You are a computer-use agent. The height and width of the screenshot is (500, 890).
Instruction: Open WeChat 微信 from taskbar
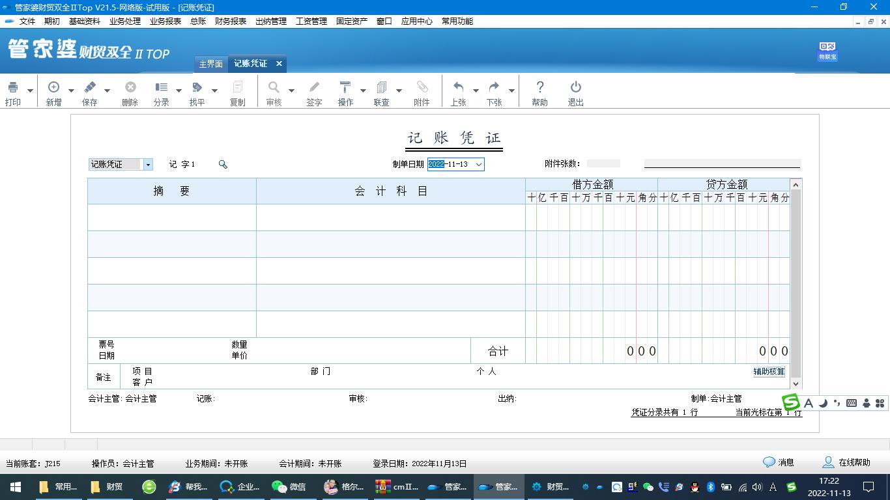pos(289,486)
